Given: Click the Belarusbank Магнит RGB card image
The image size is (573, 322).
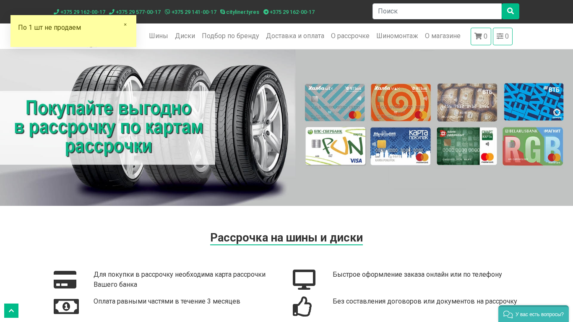Looking at the screenshot, I should pos(533,146).
